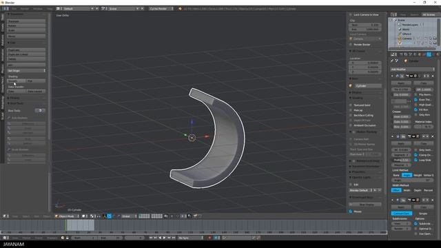Collapse the Subdivision modifier panel arrow
The image size is (441, 248).
[x=392, y=200]
